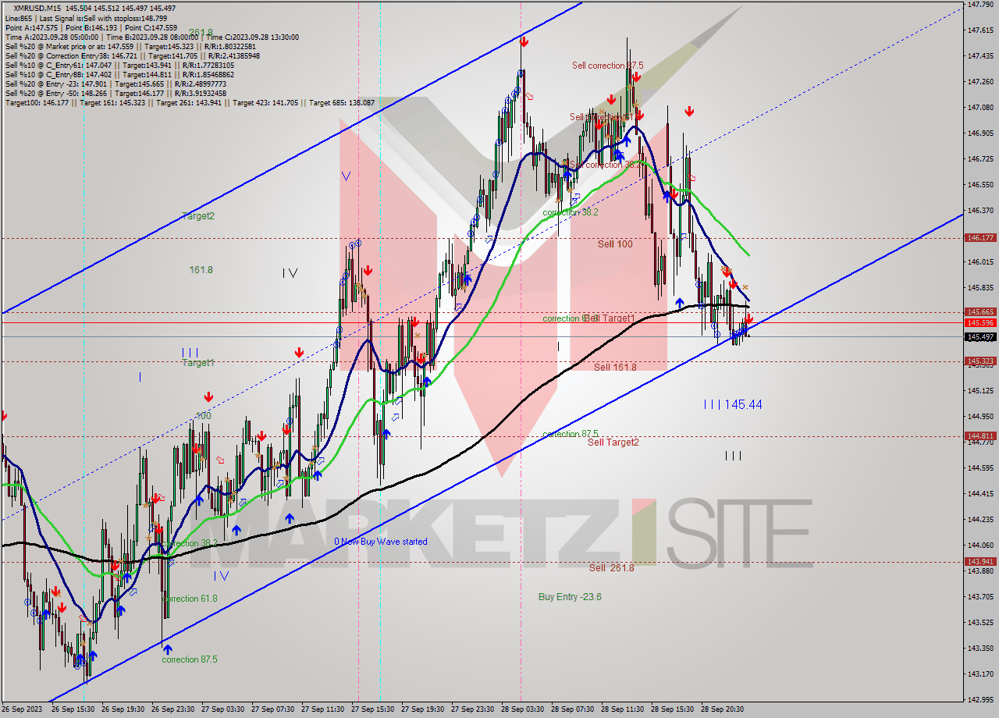Image resolution: width=999 pixels, height=718 pixels.
Task: Click the red 145.665 price tag
Action: 980,312
